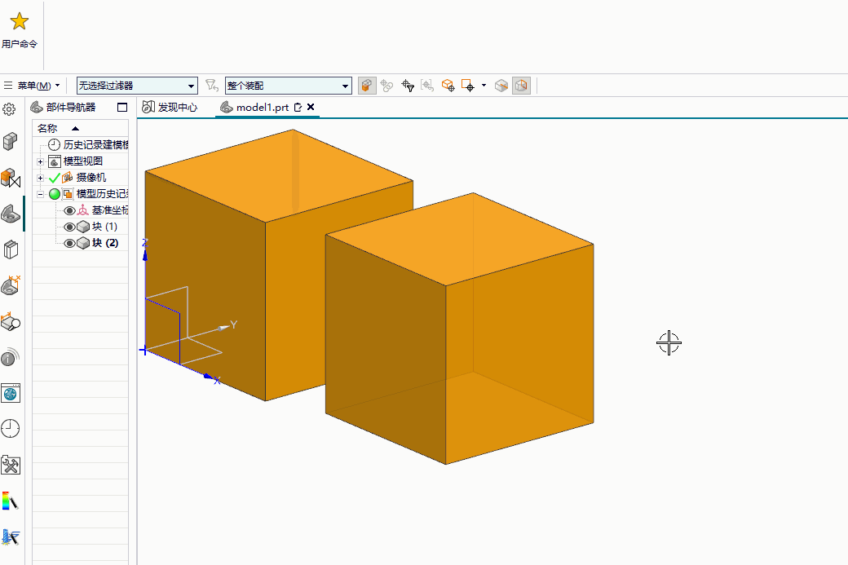Viewport: 848px width, 565px height.
Task: Maximize the 部件导航器 panel square button
Action: (122, 107)
